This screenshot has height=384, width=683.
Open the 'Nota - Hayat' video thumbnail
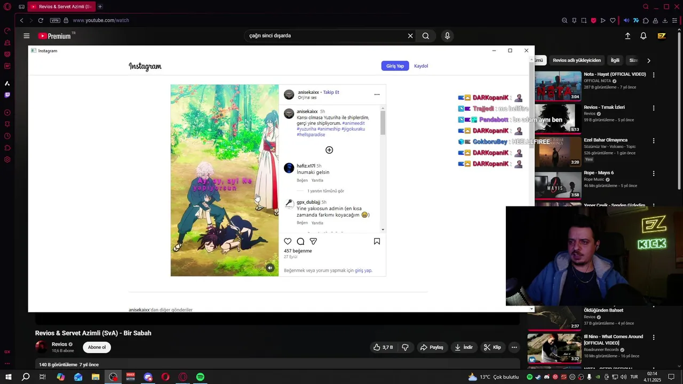click(x=558, y=86)
